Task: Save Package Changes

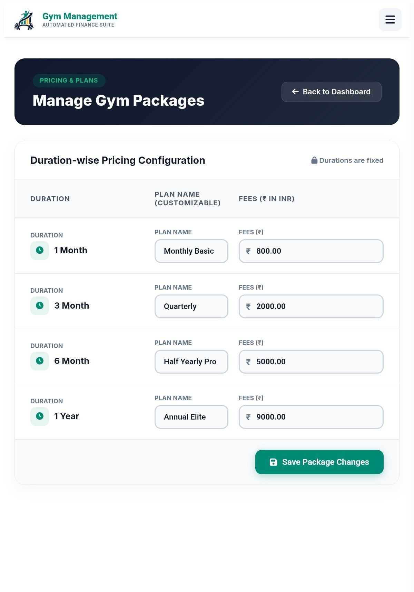Action: [x=319, y=462]
